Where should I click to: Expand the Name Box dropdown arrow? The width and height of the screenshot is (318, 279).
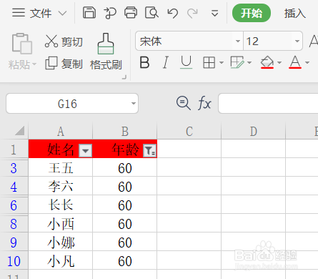[x=134, y=104]
